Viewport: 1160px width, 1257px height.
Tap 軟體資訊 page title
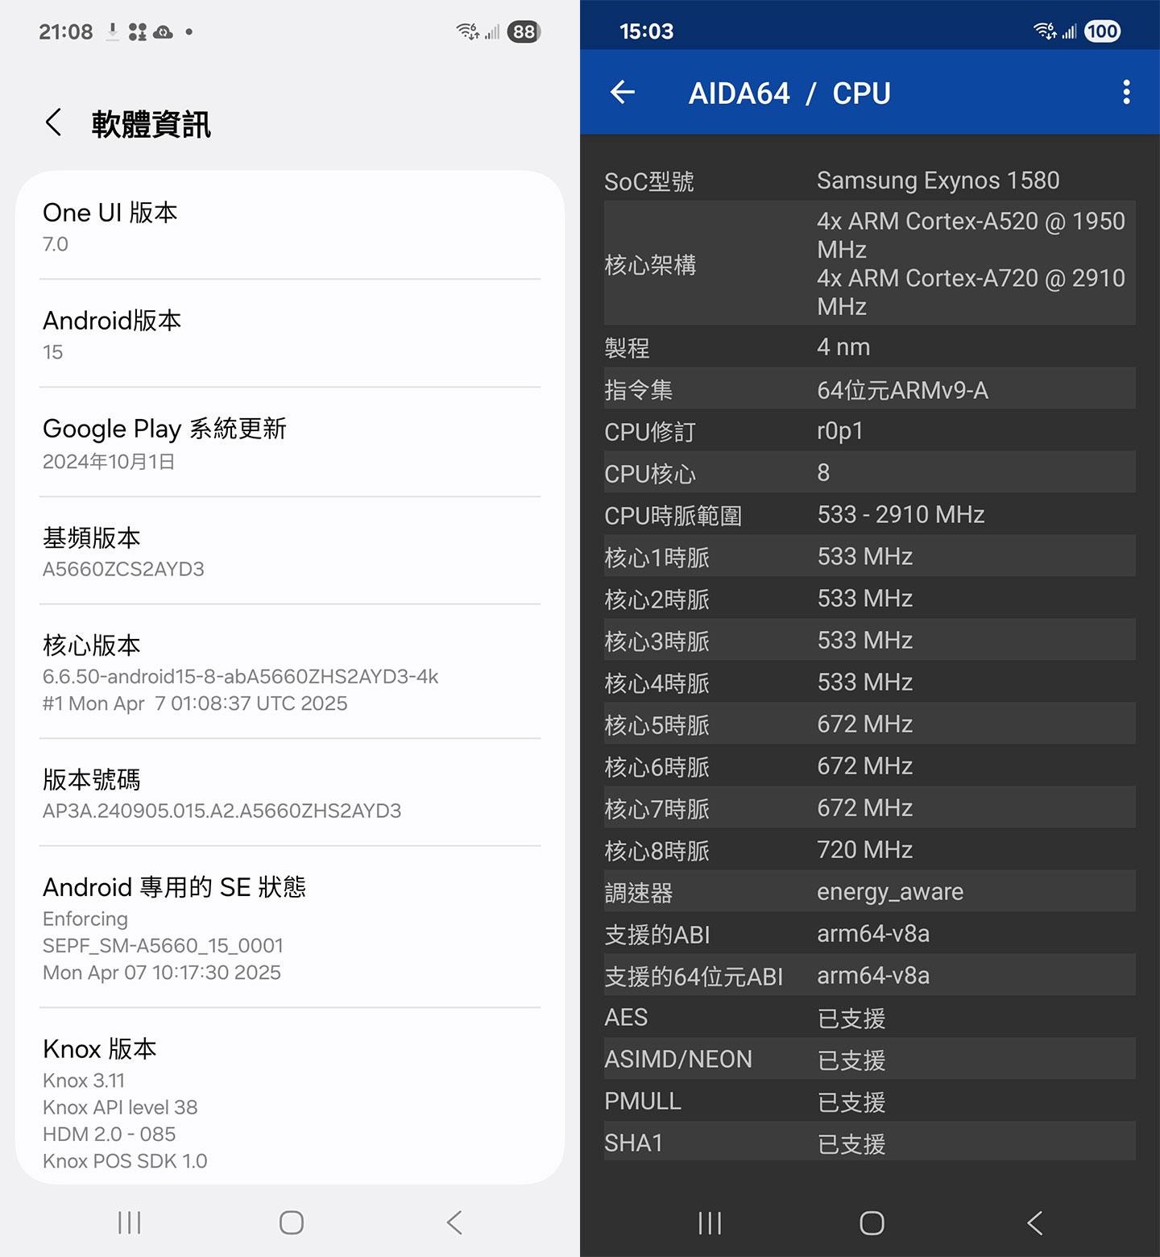point(151,124)
